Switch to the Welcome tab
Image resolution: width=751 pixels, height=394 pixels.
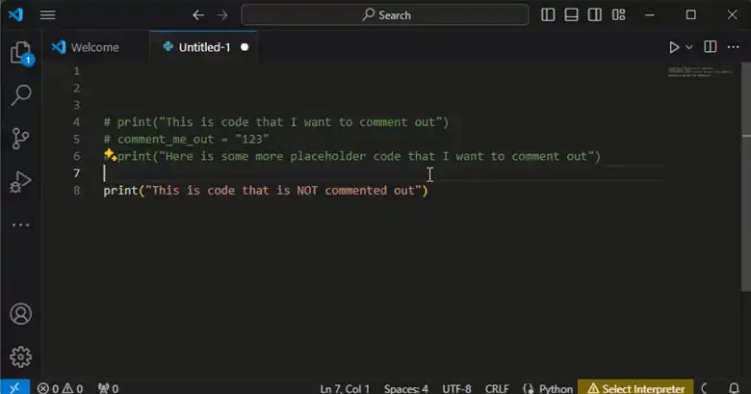94,47
